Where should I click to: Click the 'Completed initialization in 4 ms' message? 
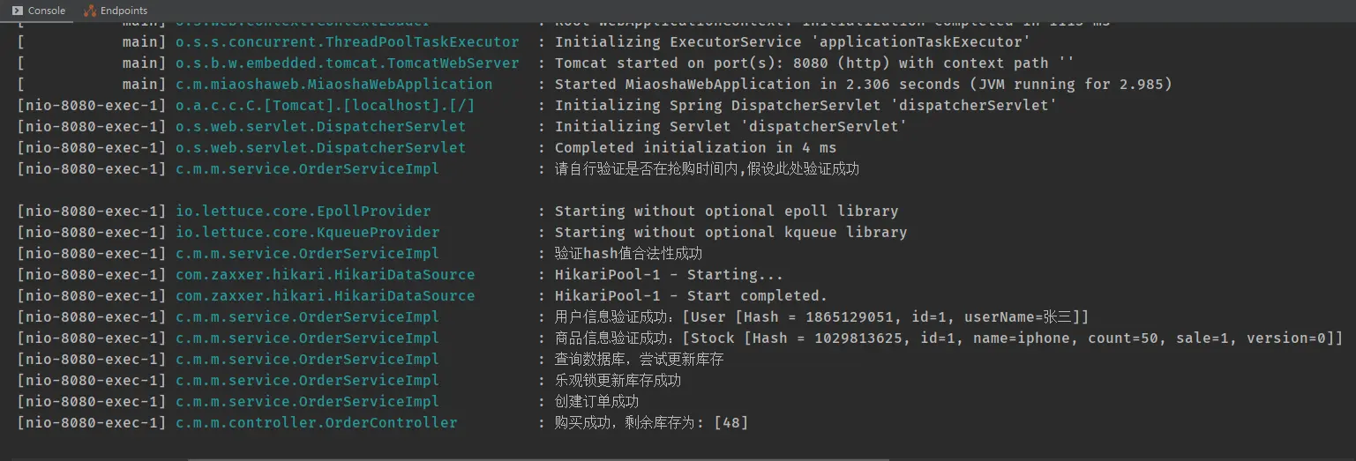coord(695,148)
